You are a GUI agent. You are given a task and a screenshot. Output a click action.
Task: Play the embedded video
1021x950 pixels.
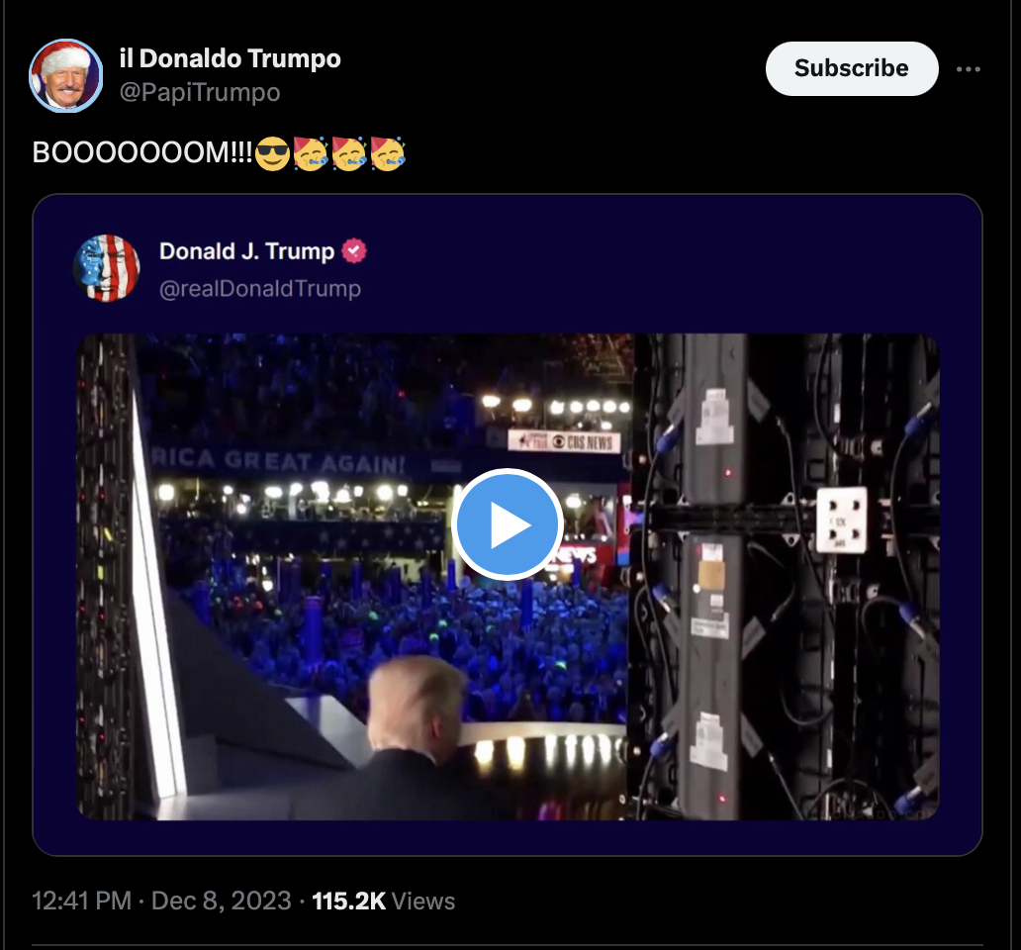[508, 524]
